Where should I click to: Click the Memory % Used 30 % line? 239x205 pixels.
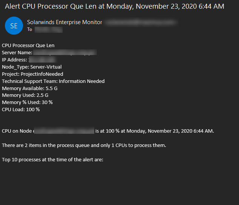pyautogui.click(x=27, y=102)
